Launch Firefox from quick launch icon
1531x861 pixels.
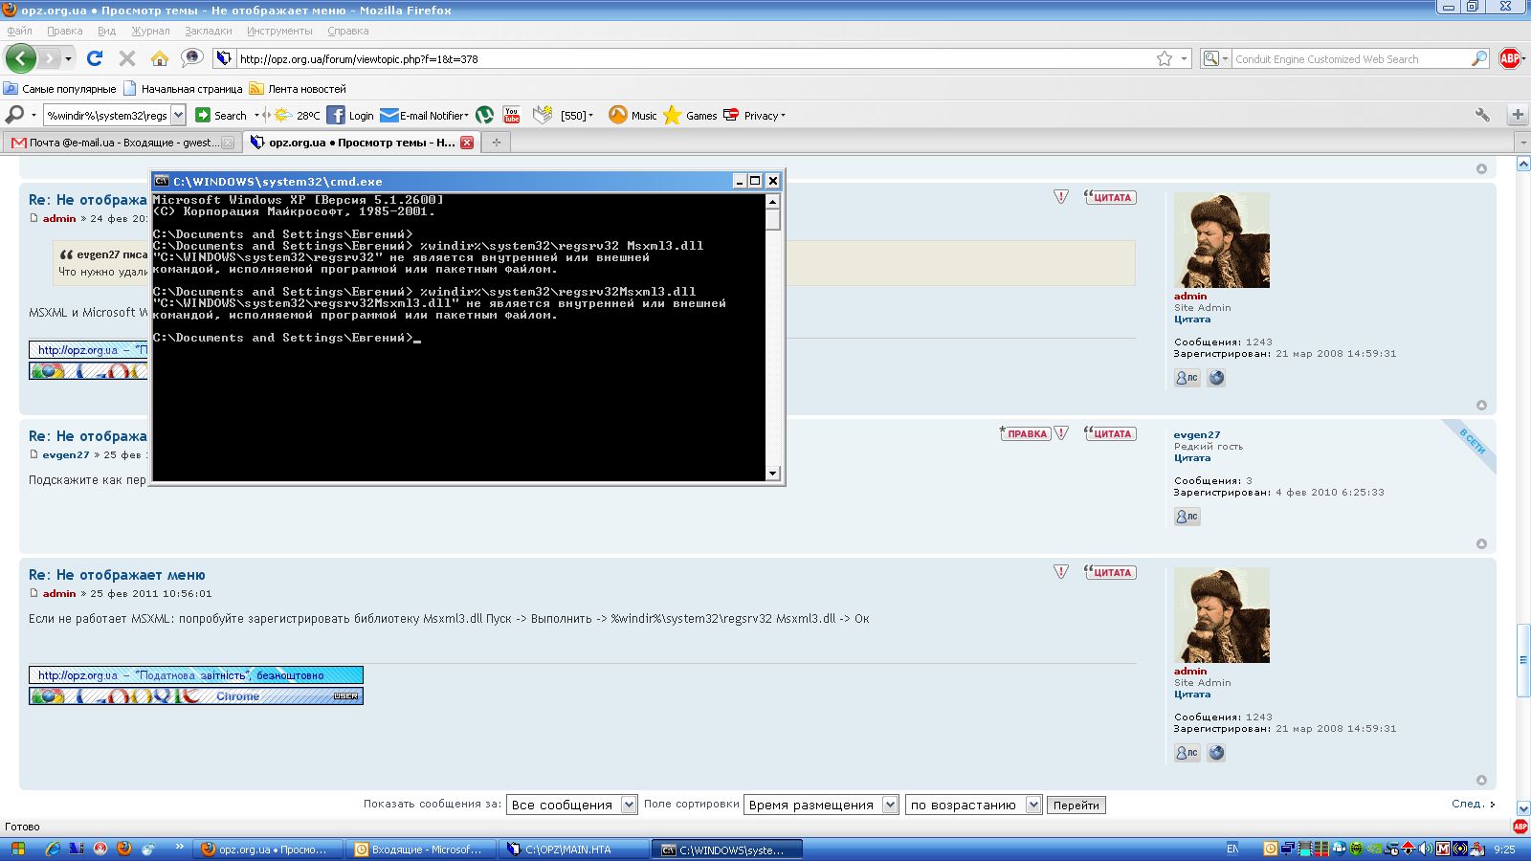123,849
